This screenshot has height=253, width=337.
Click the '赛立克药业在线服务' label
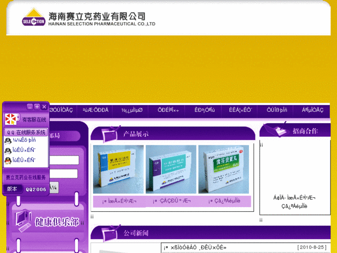tap(26, 177)
